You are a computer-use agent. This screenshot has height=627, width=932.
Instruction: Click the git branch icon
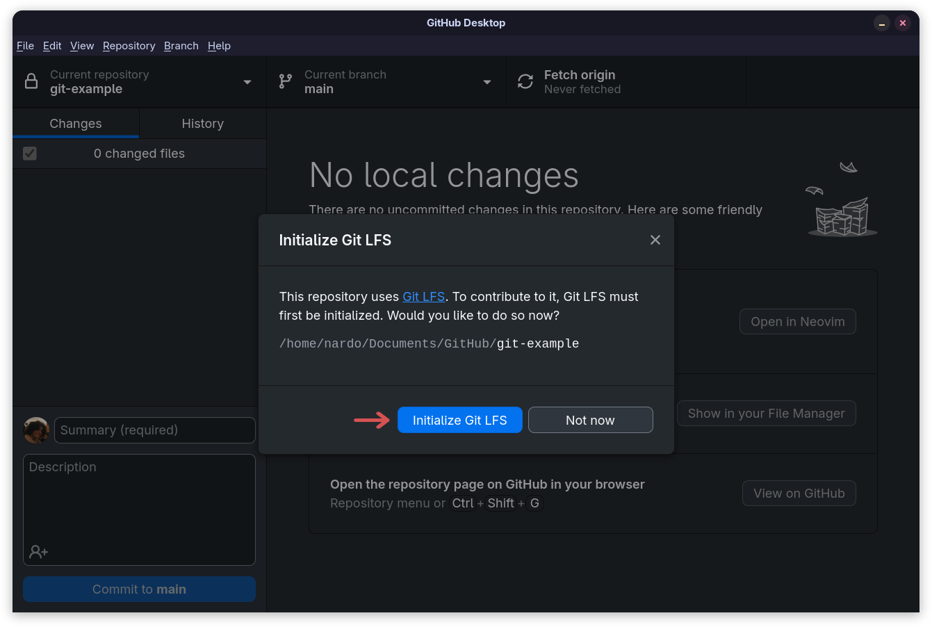point(286,81)
